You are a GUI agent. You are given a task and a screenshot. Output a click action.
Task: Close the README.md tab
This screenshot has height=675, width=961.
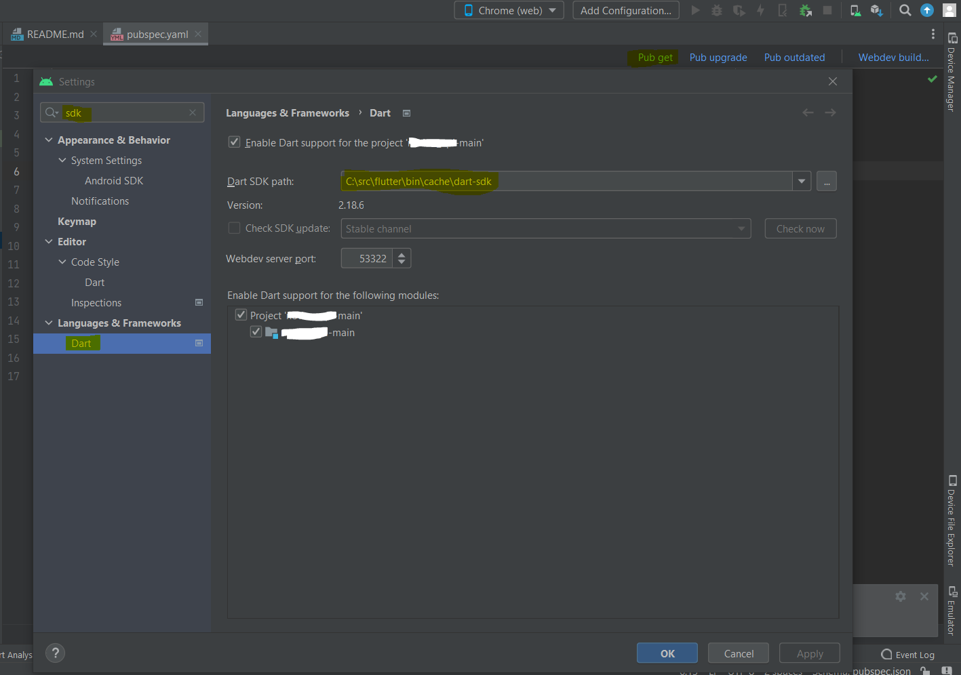pyautogui.click(x=94, y=34)
